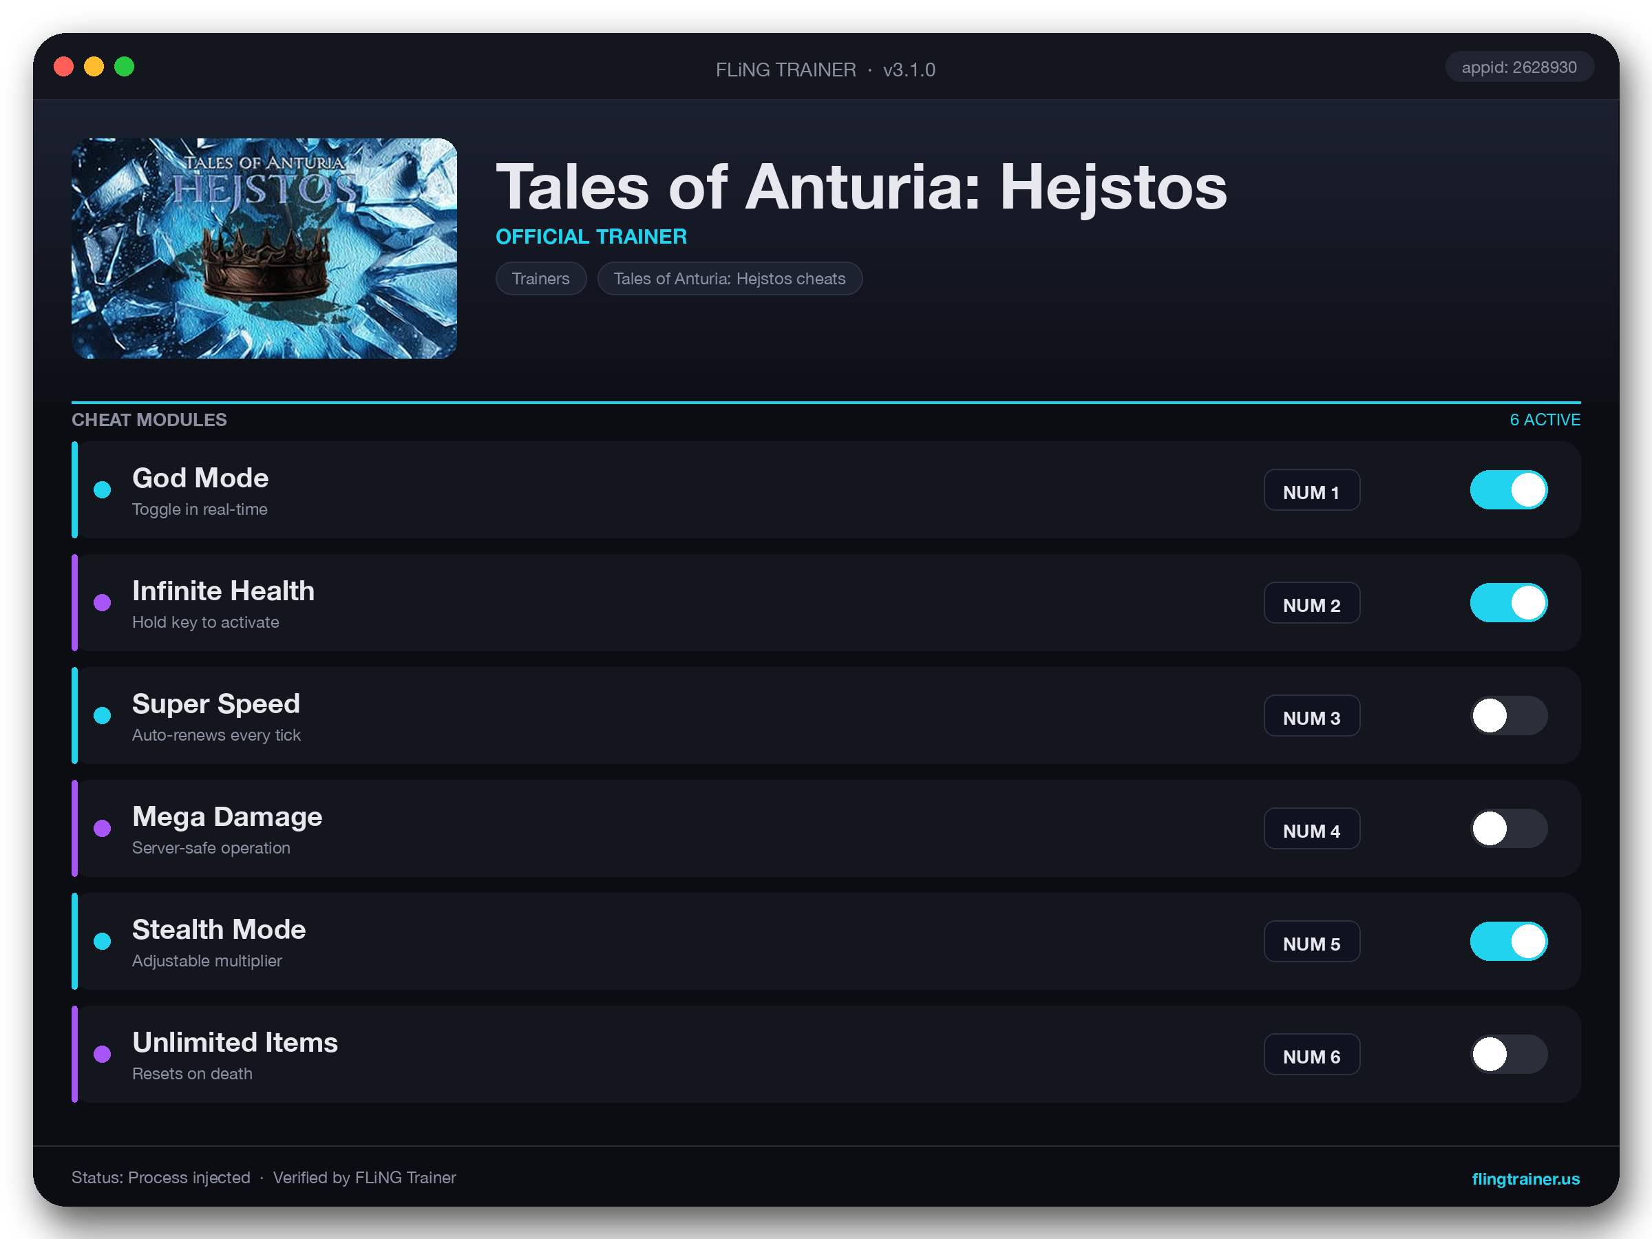The image size is (1652, 1239).
Task: Turn off the God Mode toggle
Action: point(1509,490)
